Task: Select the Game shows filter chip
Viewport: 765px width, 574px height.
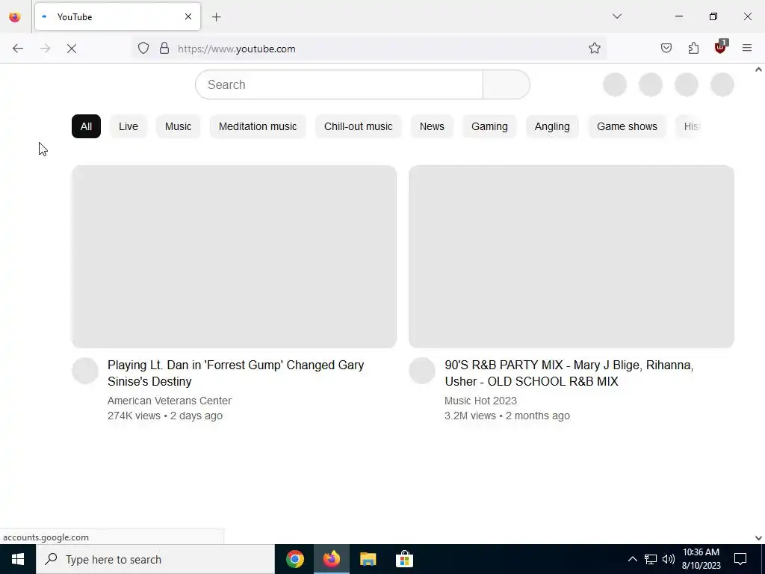Action: coord(627,126)
